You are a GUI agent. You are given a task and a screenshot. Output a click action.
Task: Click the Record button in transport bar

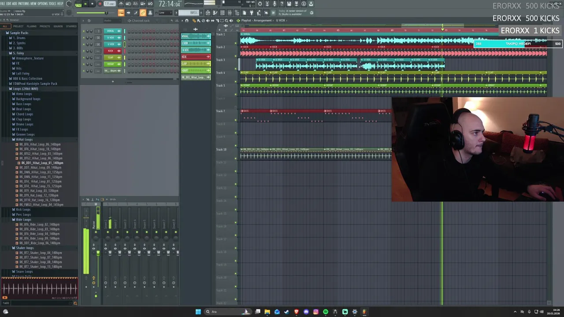(100, 4)
